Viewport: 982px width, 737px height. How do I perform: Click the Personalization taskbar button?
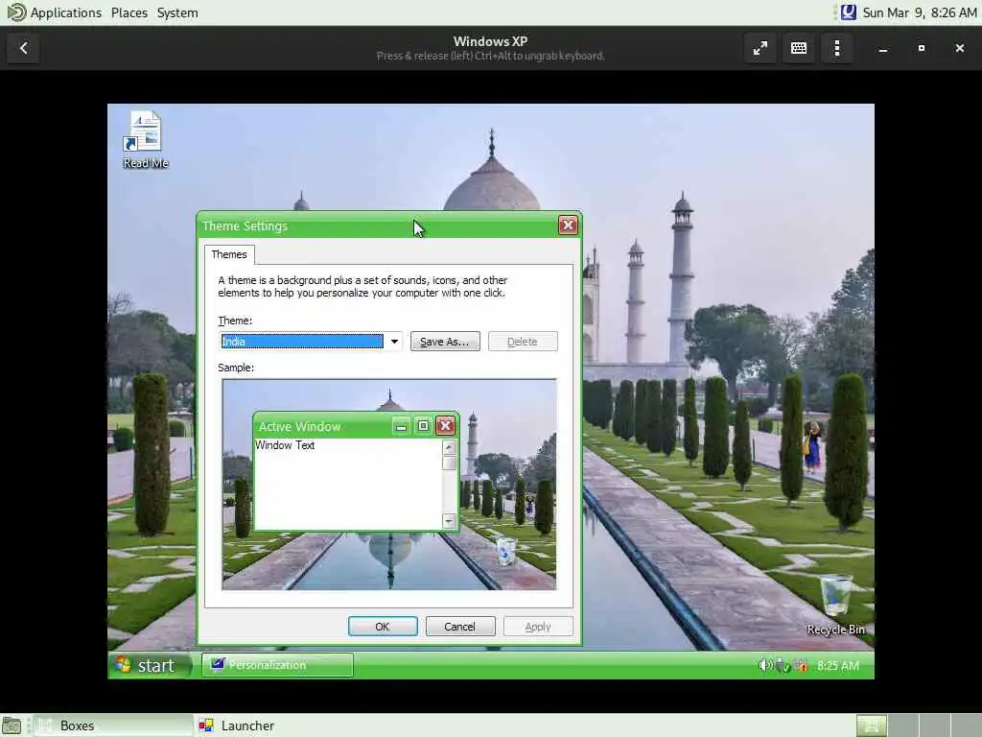277,665
